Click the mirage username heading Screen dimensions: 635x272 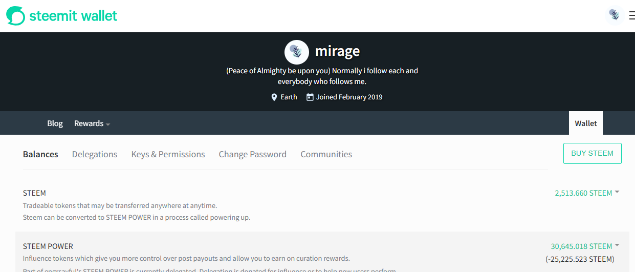pyautogui.click(x=337, y=51)
